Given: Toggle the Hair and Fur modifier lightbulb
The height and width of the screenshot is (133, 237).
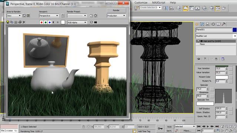Looking at the screenshot, I should coord(198,41).
